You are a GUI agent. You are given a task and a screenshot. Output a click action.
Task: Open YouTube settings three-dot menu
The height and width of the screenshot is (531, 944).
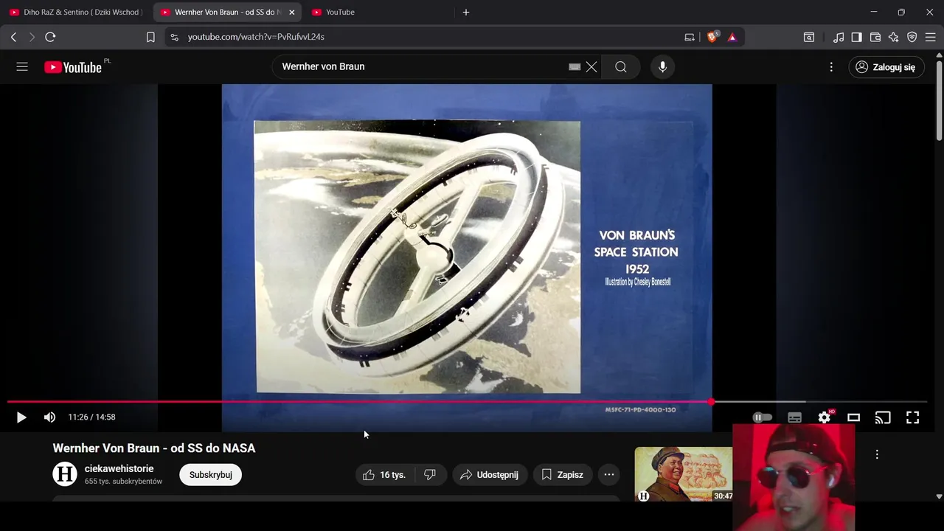click(x=831, y=67)
